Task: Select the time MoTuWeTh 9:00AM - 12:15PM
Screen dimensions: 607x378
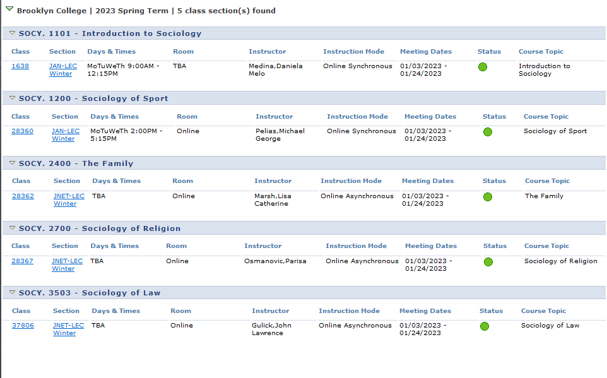Action: pyautogui.click(x=124, y=70)
